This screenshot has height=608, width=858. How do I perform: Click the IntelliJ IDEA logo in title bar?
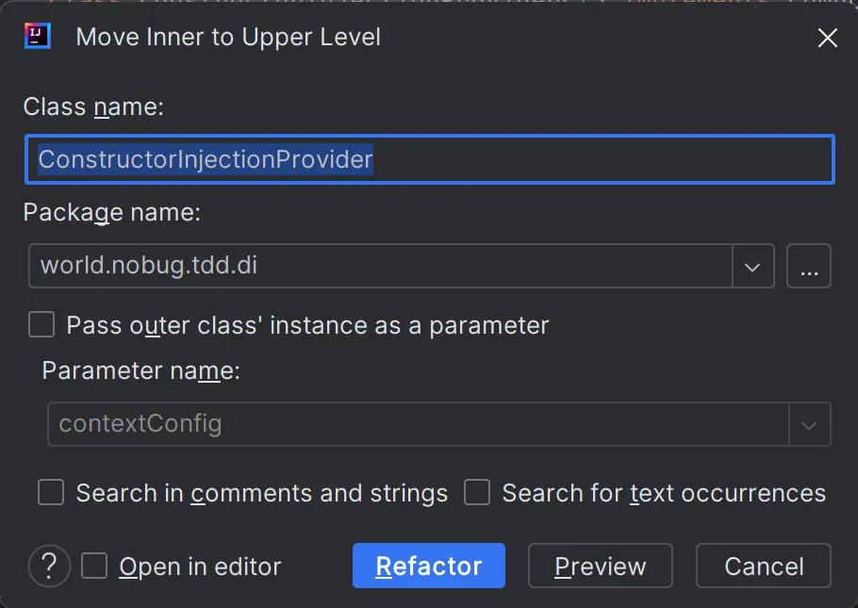tap(38, 37)
